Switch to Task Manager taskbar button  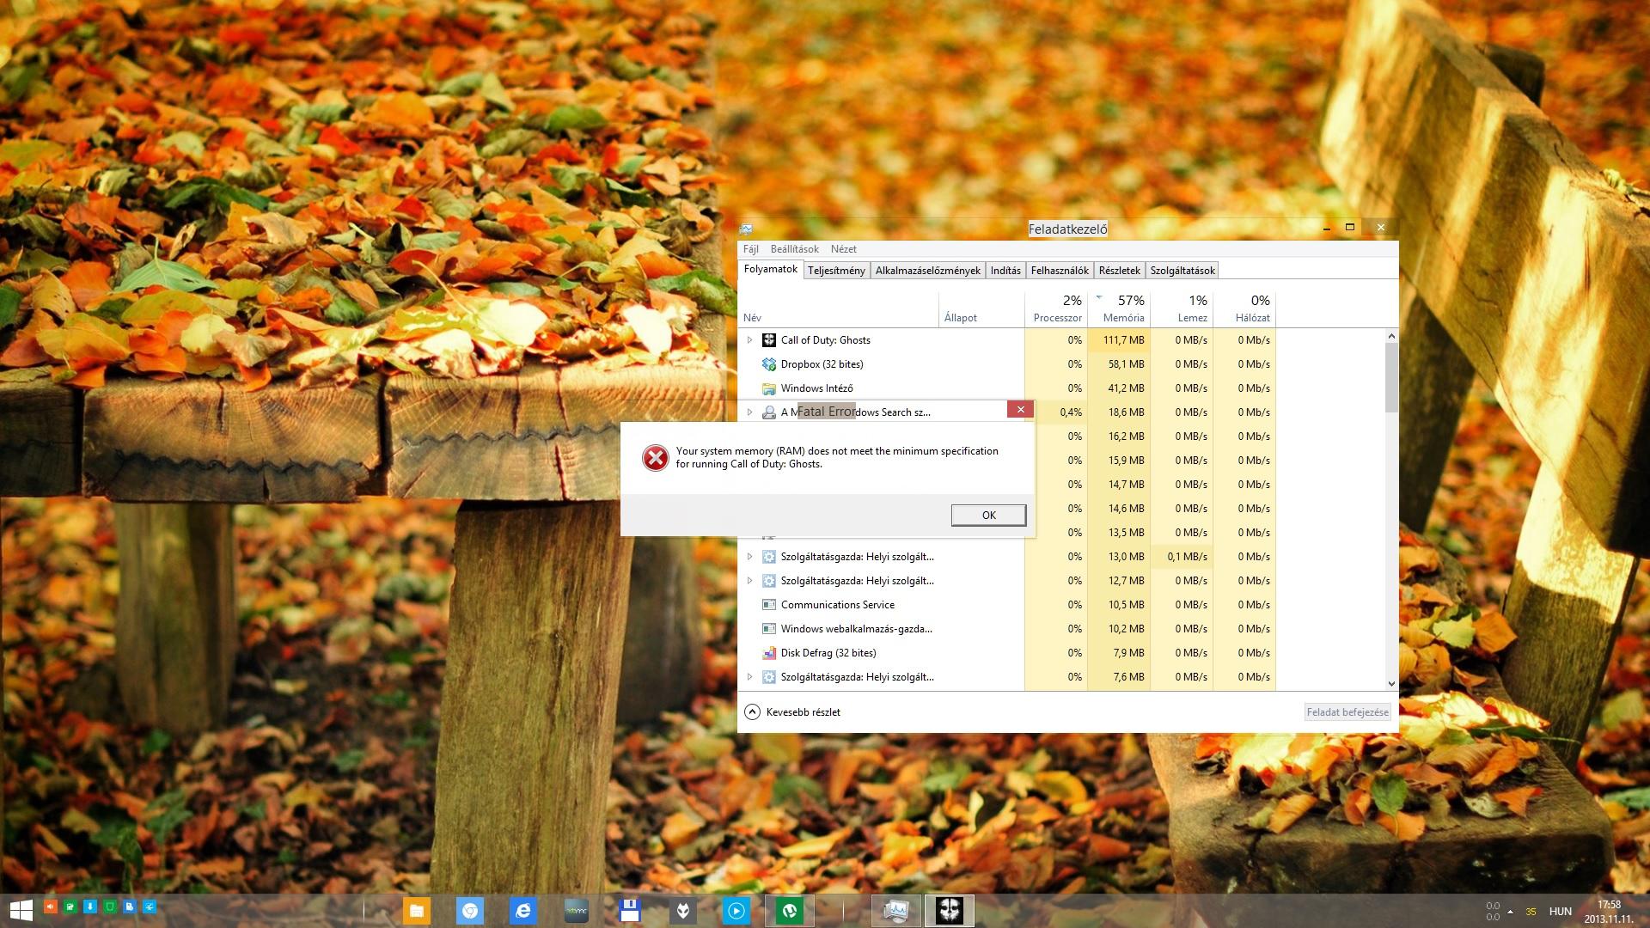(x=896, y=911)
